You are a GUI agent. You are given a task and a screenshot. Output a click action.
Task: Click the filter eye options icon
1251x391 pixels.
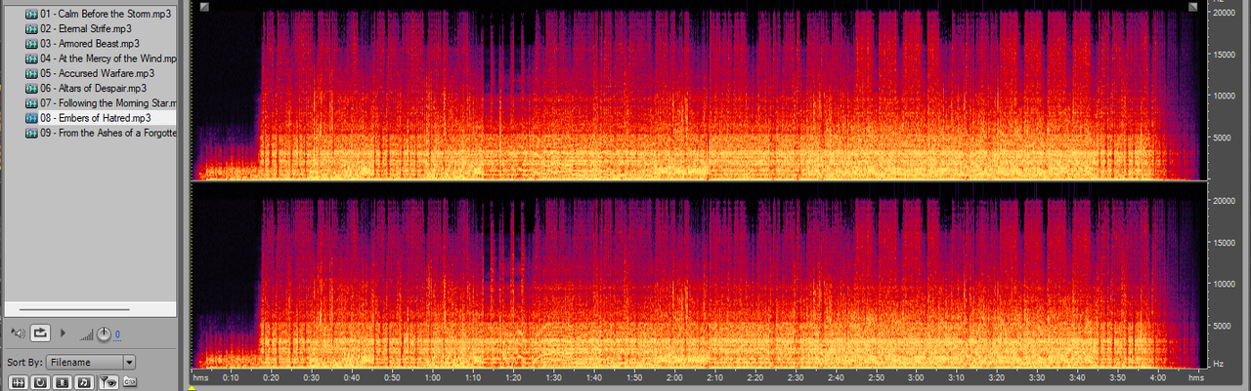(108, 381)
